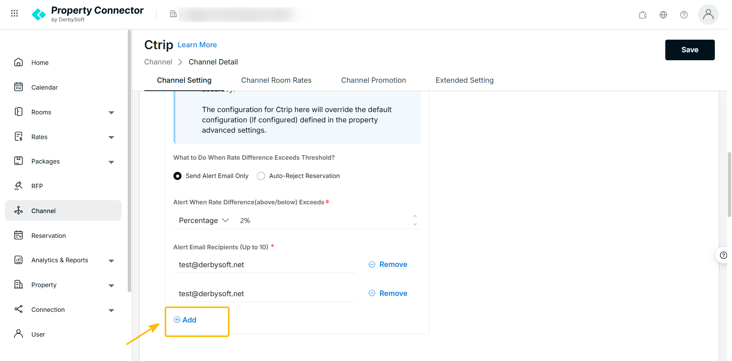Screen dimensions: 732x361
Task: Click the User sidebar icon
Action: pos(18,334)
